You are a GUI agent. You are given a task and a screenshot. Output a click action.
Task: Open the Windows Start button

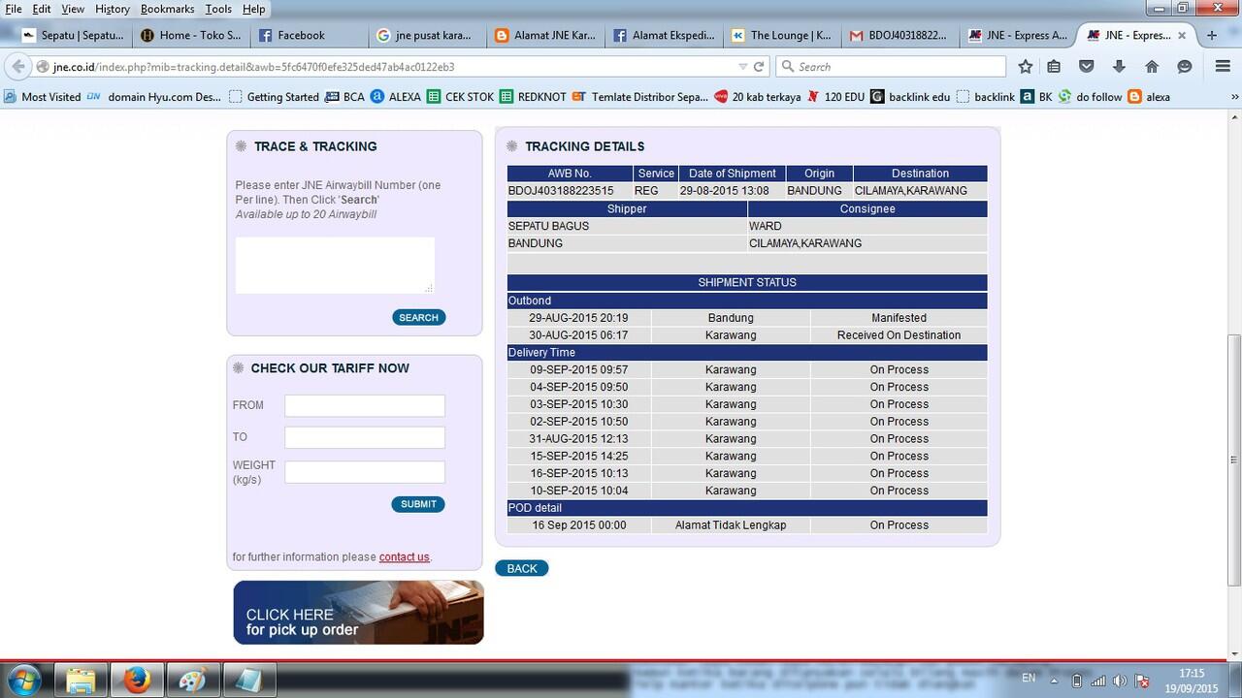tap(23, 680)
